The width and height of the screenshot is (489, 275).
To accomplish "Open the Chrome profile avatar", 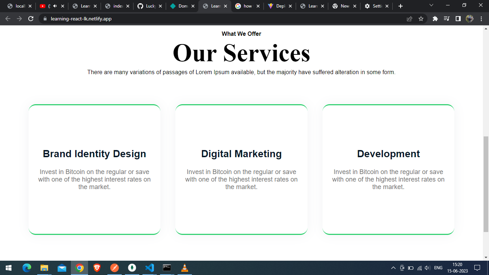I will 470,19.
